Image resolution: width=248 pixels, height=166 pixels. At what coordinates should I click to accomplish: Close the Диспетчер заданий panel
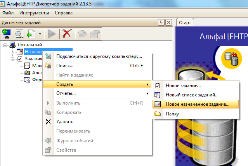[x=168, y=22]
